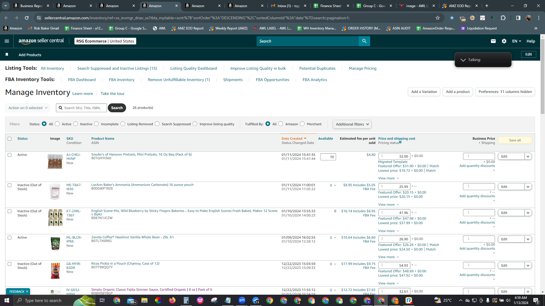Image resolution: width=545 pixels, height=306 pixels.
Task: Go to Manage Pricing
Action: point(362,68)
